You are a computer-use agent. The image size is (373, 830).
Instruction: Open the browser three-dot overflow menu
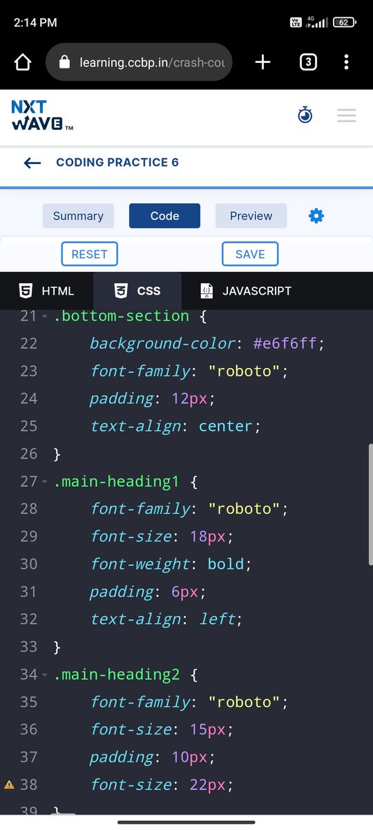(347, 62)
